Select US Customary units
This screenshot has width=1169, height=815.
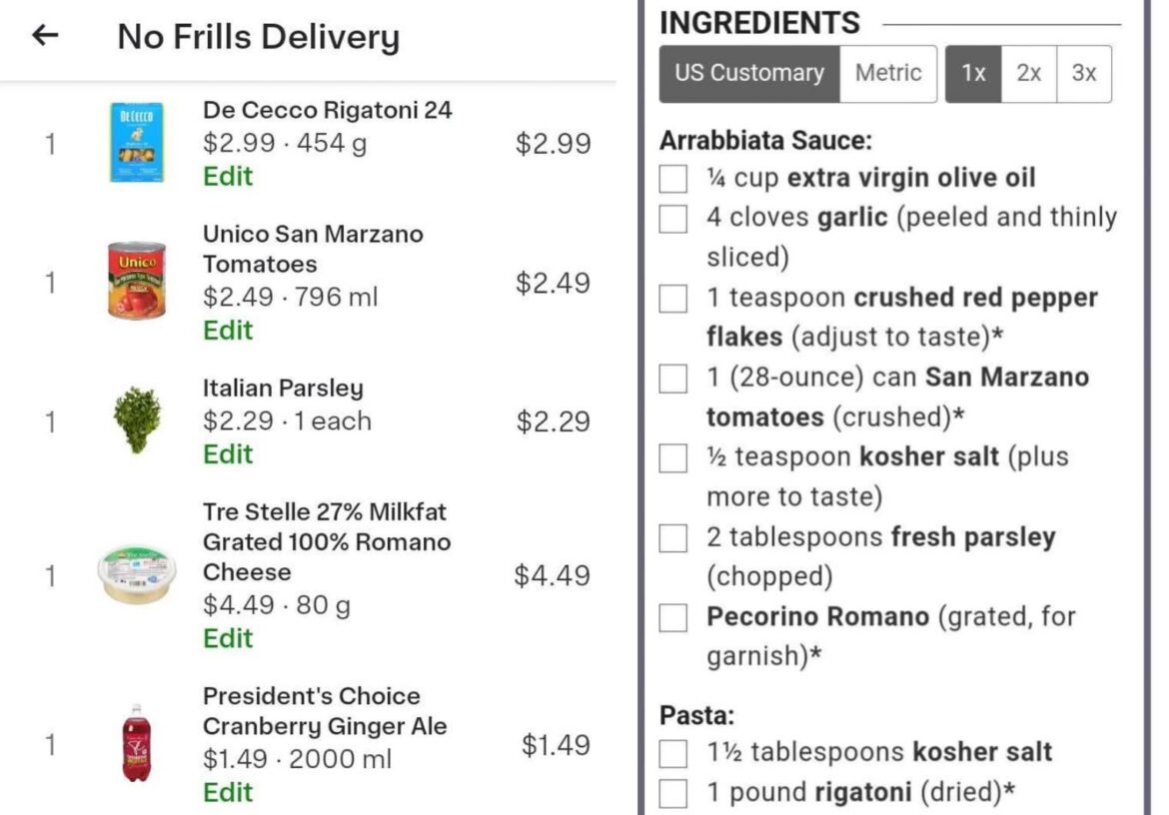[x=749, y=73]
